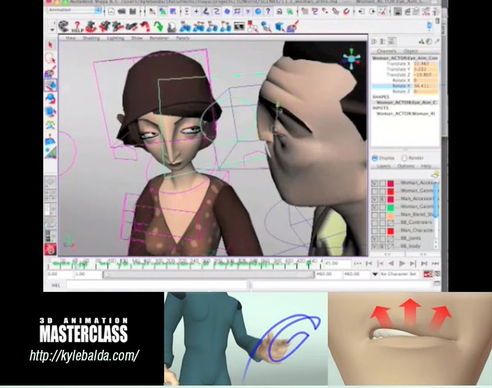Click the red HELP question-mark shelf icon
Screen dimensions: 492x388
tap(77, 26)
